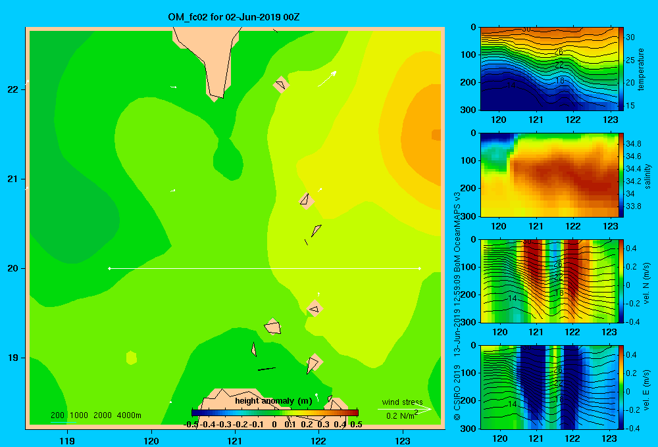Click the temperature axis title beside the top colorbar
The width and height of the screenshot is (658, 447).
click(641, 69)
